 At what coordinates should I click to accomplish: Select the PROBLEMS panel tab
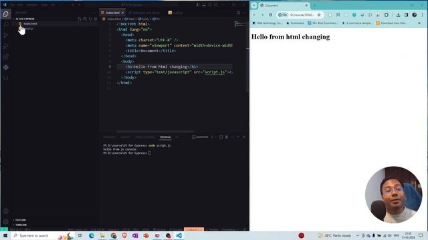pos(110,137)
